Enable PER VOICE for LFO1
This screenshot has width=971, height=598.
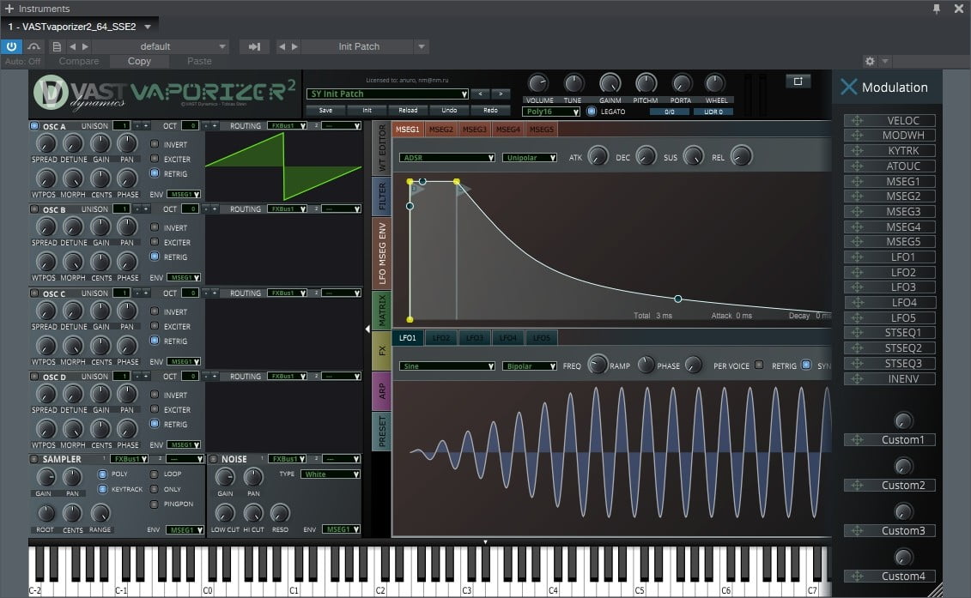759,365
